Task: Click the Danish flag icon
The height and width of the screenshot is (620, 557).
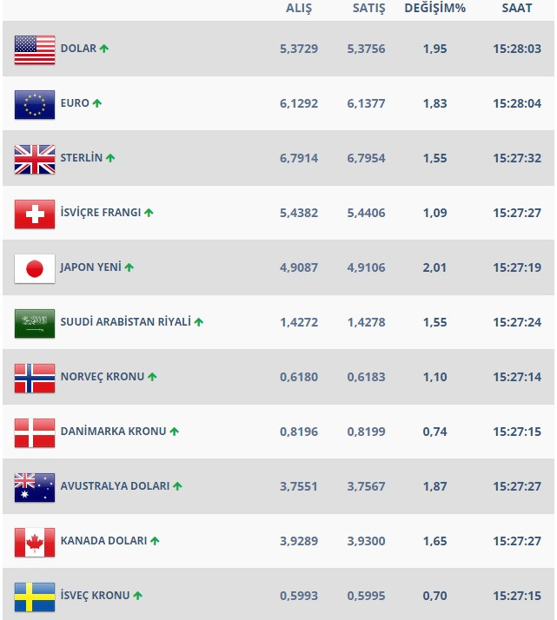Action: tap(35, 432)
